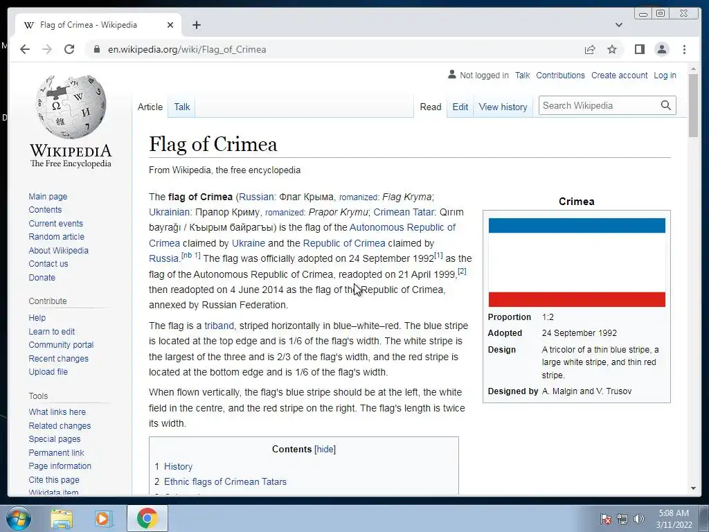Click the browser forward arrow
This screenshot has height=532, width=709.
click(x=47, y=49)
